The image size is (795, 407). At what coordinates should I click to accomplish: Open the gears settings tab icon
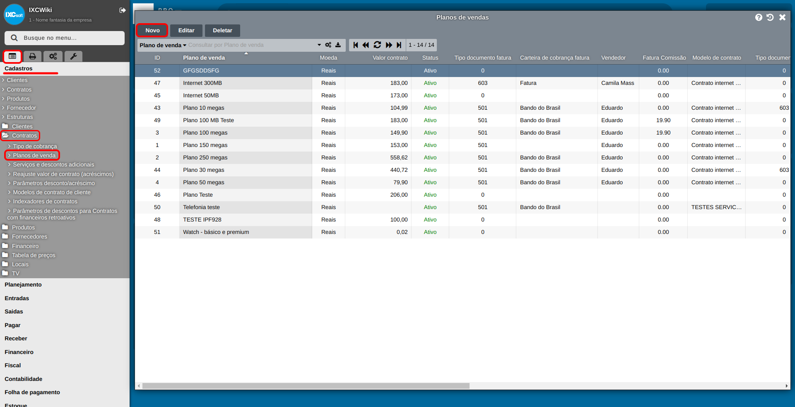pyautogui.click(x=53, y=56)
